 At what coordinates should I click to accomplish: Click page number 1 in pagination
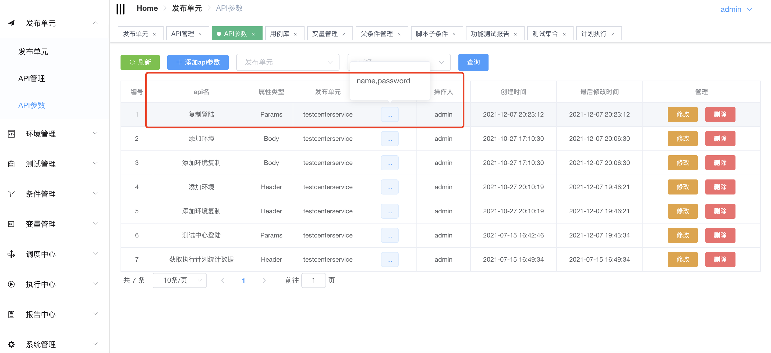click(x=243, y=281)
